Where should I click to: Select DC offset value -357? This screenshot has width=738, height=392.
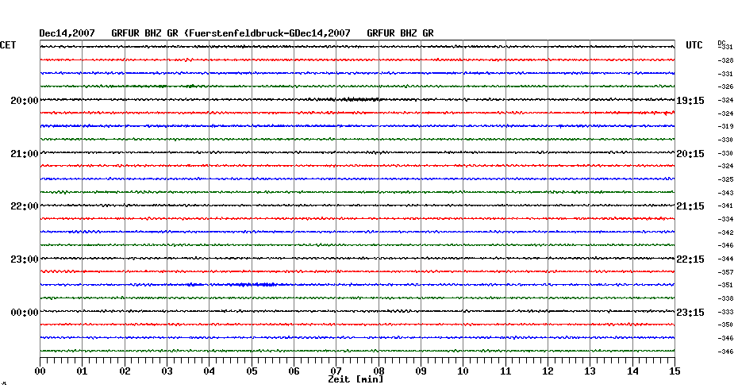pyautogui.click(x=725, y=272)
